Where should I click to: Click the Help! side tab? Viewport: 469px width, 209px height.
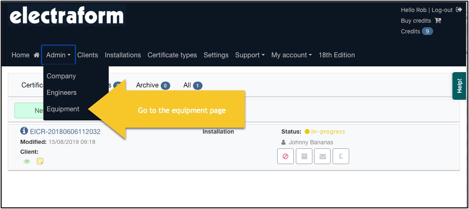(459, 86)
